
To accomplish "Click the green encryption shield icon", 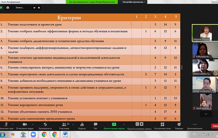I will [1, 8].
